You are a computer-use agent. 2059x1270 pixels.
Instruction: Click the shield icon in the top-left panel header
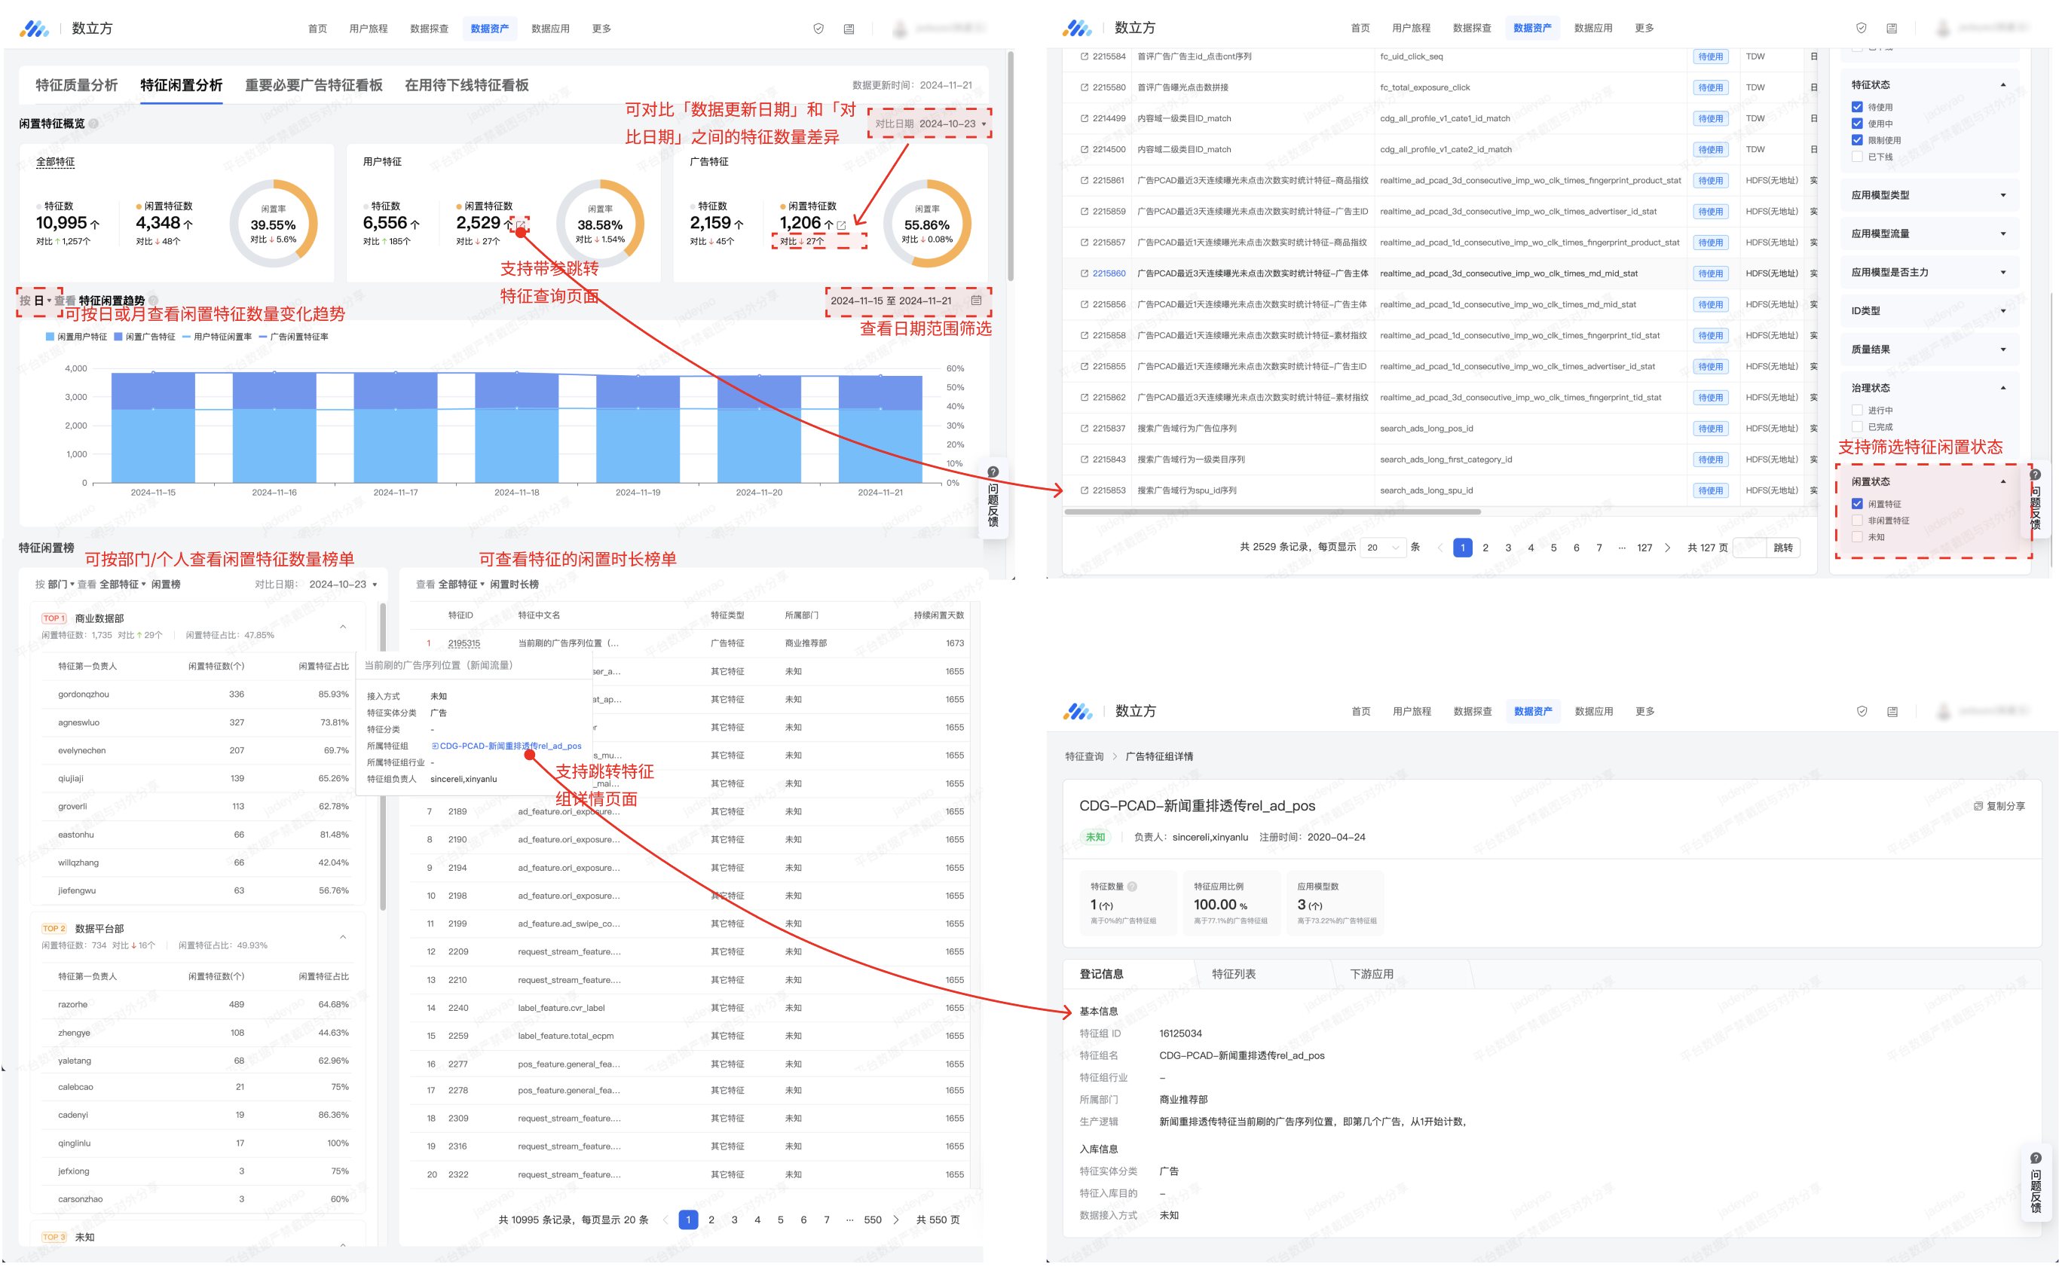coord(818,29)
